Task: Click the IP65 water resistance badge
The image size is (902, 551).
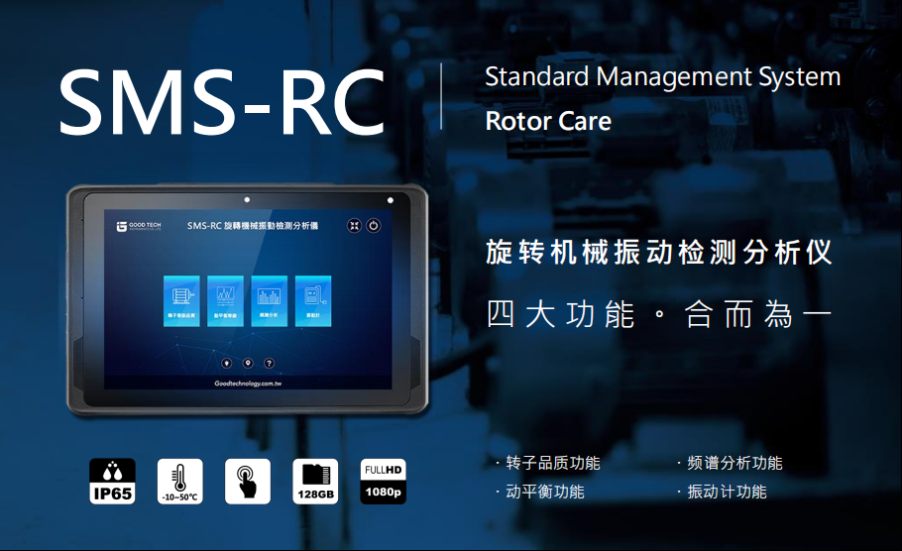Action: [x=112, y=482]
